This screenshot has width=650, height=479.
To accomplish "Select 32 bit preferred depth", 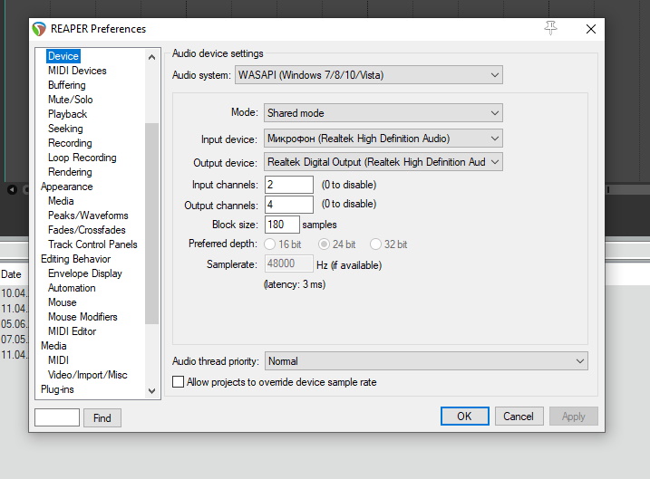I will (x=375, y=244).
